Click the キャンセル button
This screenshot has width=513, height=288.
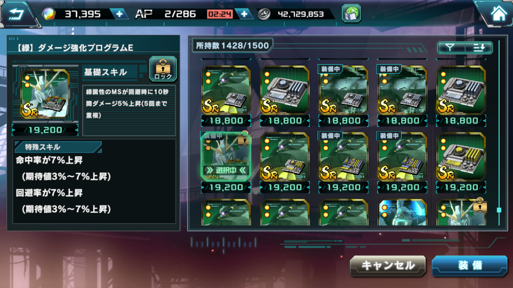[388, 266]
